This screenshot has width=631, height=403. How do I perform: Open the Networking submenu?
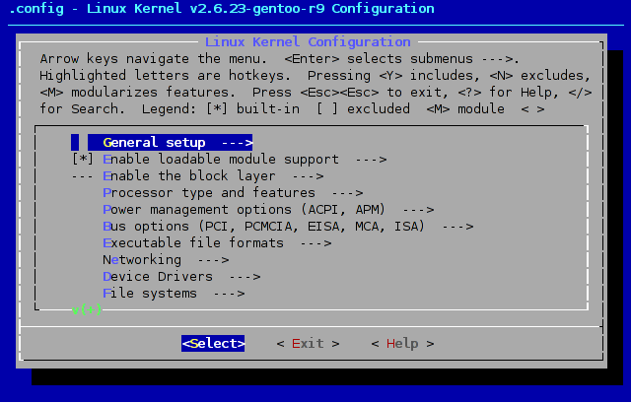pyautogui.click(x=166, y=260)
